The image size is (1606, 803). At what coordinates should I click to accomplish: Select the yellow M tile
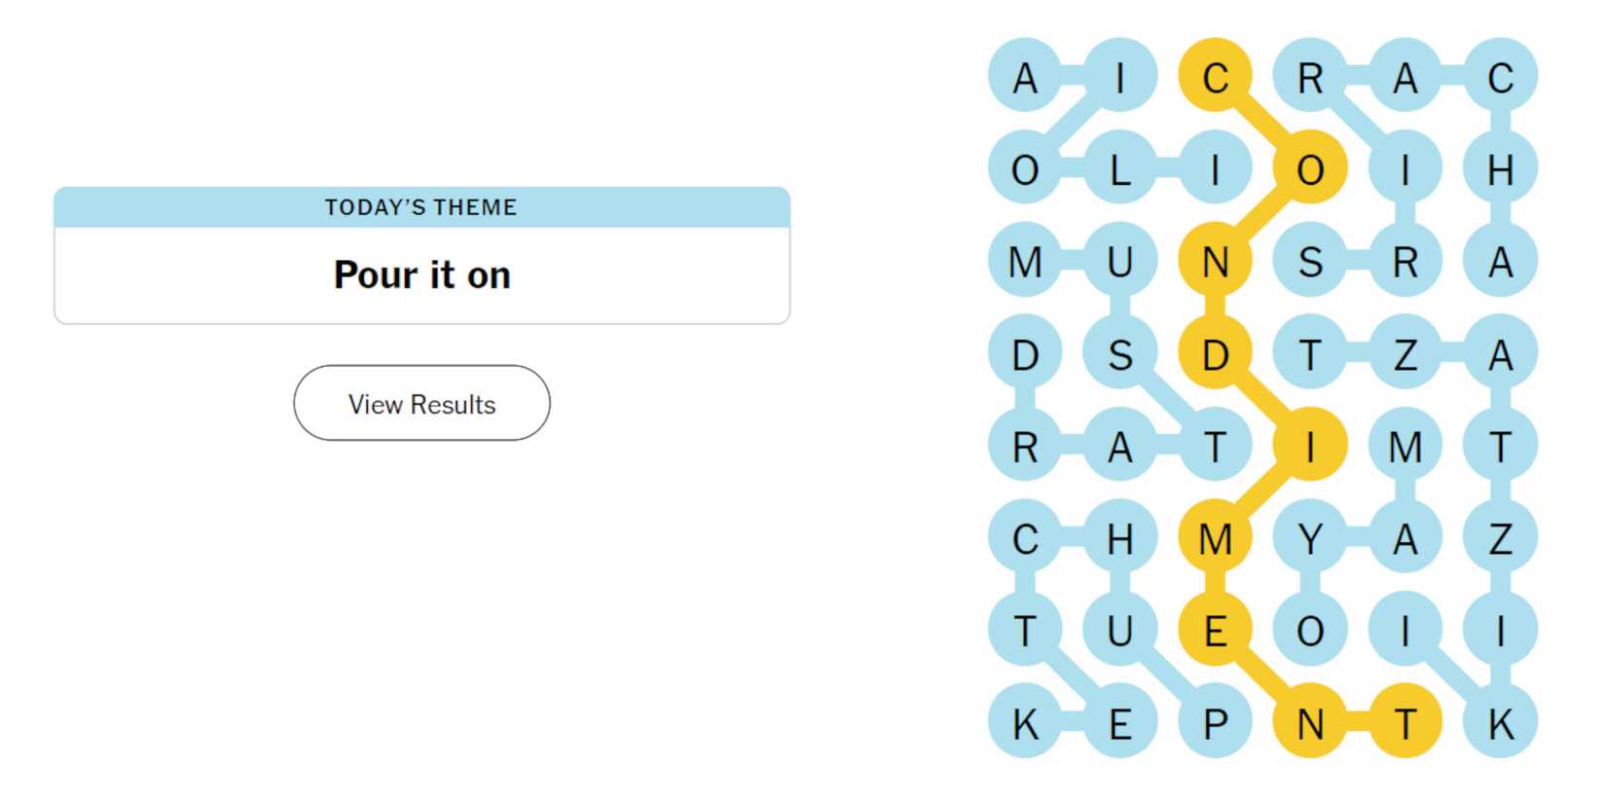1216,537
